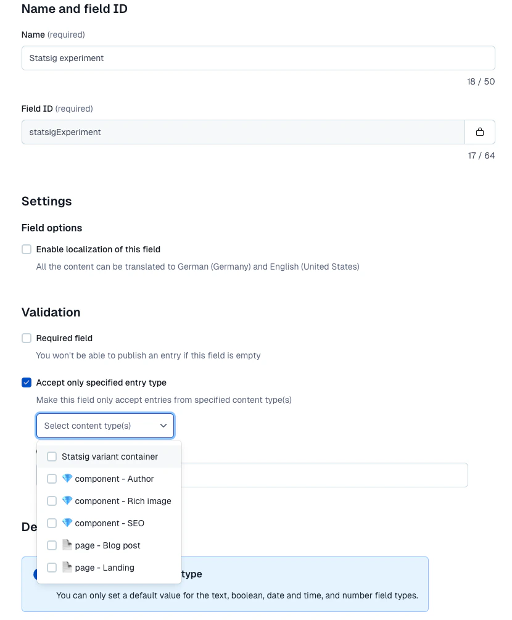Uncheck Accept only specified entry type

pos(27,382)
